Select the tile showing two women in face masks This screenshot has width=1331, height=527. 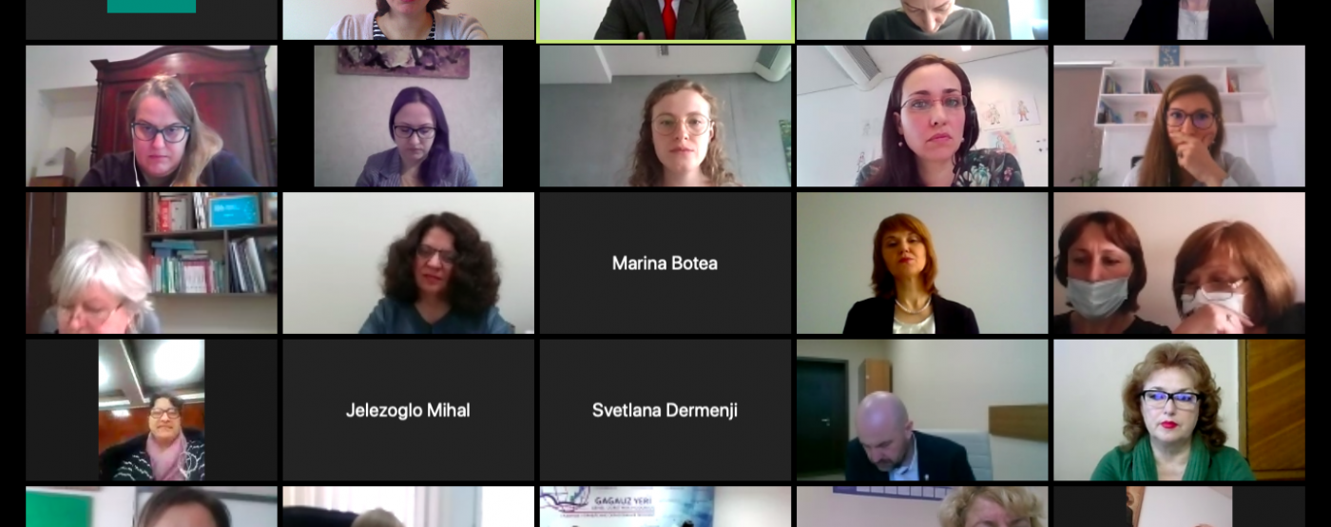(1179, 263)
